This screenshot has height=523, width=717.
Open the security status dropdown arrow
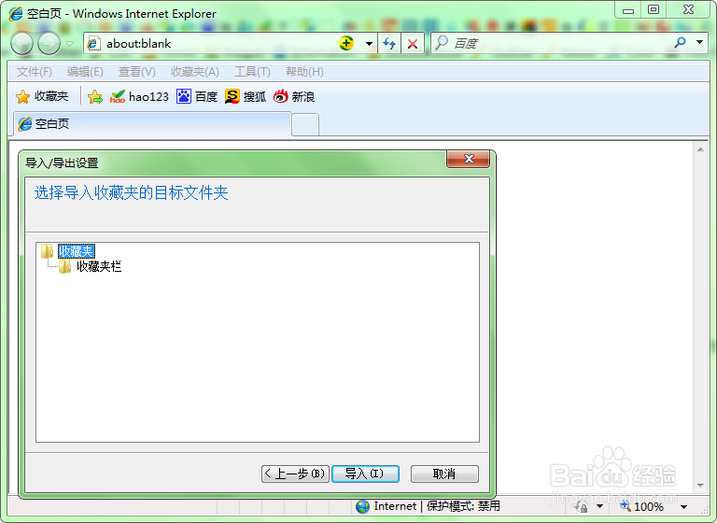(599, 506)
